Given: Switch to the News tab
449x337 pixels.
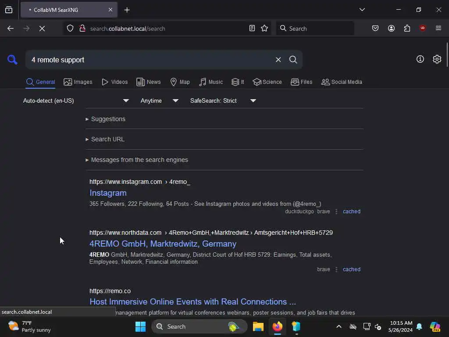Looking at the screenshot, I should (x=149, y=82).
